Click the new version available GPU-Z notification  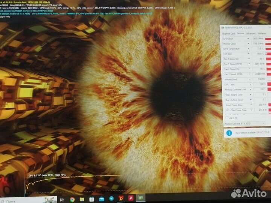pos(252,133)
